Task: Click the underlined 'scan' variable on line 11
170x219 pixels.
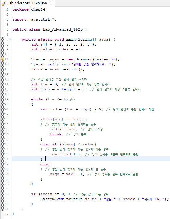Action: (55, 60)
